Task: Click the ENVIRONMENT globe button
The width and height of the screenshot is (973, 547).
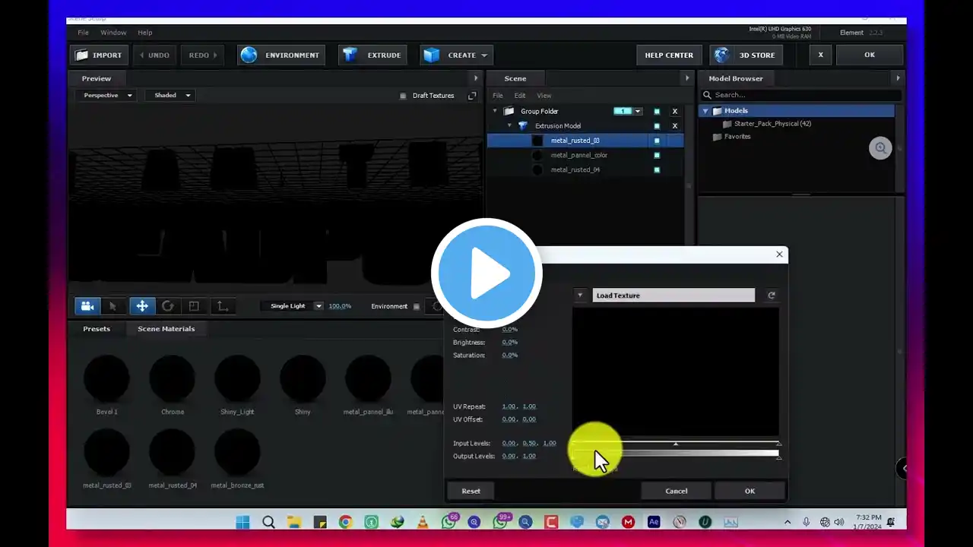Action: (x=281, y=55)
